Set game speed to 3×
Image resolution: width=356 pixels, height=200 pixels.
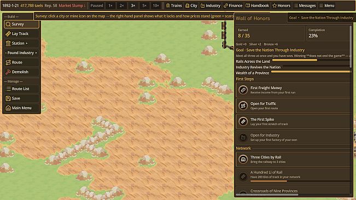(x=133, y=5)
